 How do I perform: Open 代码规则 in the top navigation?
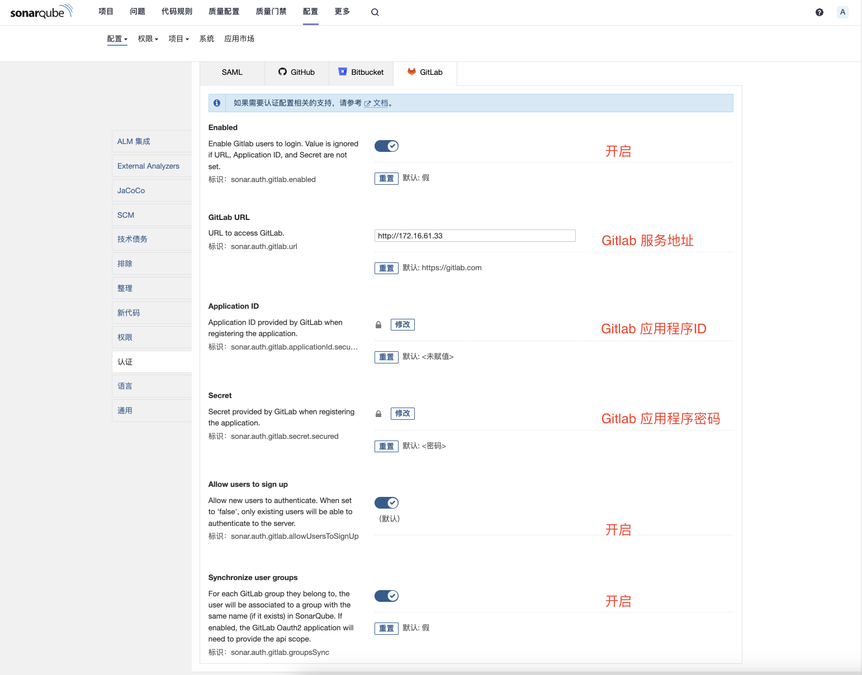coord(177,12)
